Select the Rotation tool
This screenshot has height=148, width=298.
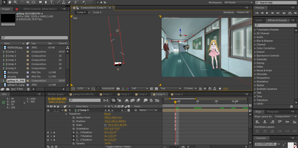click(x=22, y=2)
